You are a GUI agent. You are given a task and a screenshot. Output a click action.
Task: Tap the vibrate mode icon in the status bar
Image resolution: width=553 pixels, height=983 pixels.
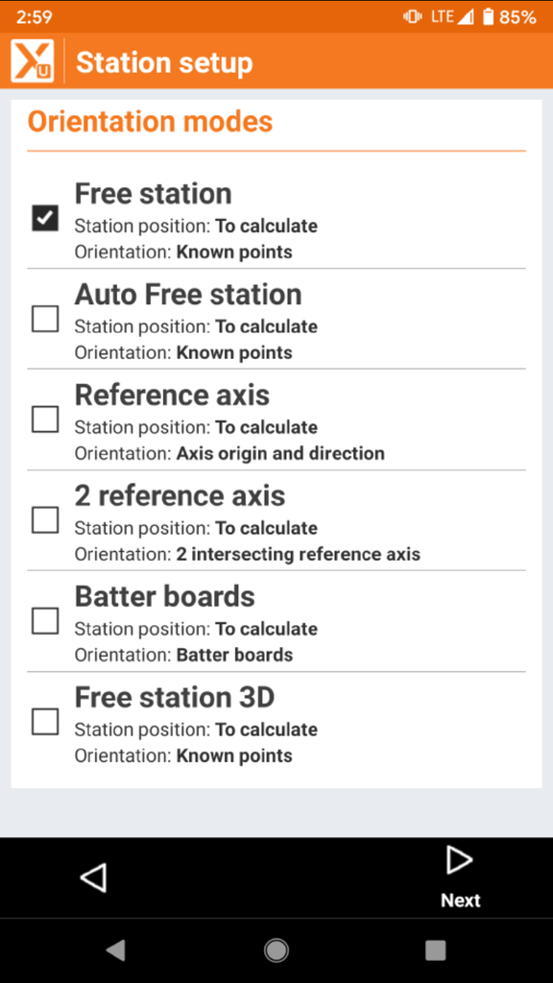(x=411, y=15)
